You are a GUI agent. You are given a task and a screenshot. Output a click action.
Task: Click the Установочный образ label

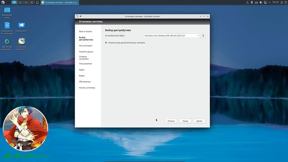pyautogui.click(x=115, y=36)
